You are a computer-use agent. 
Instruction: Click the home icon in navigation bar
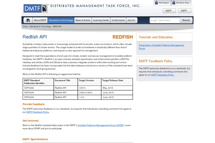pyautogui.click(x=28, y=20)
